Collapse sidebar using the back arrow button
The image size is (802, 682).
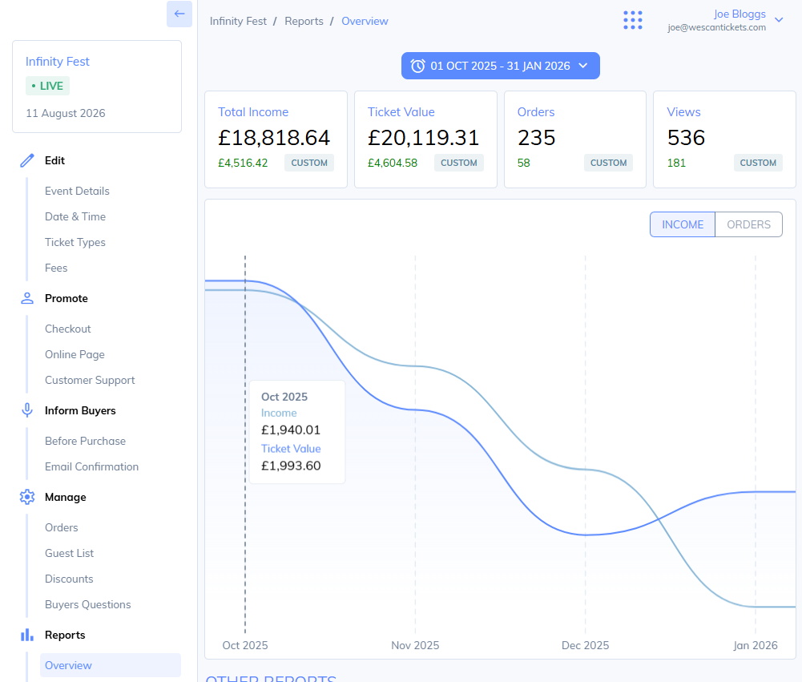click(179, 14)
